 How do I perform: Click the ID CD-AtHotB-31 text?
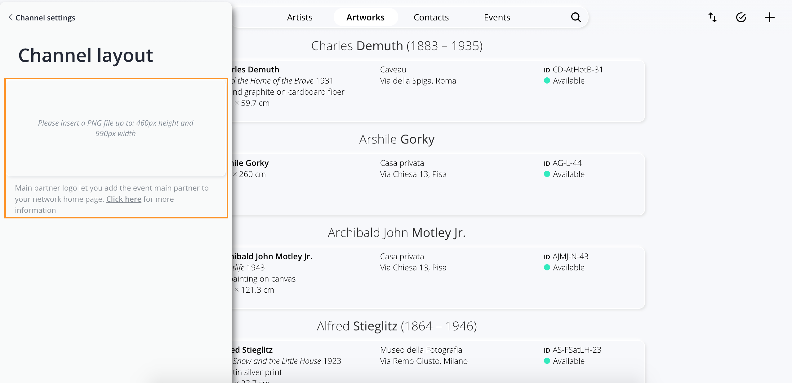tap(573, 70)
